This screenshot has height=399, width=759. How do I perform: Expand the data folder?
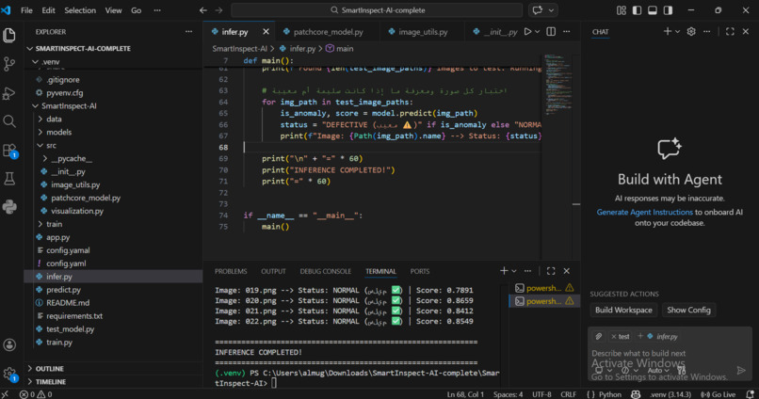click(40, 119)
